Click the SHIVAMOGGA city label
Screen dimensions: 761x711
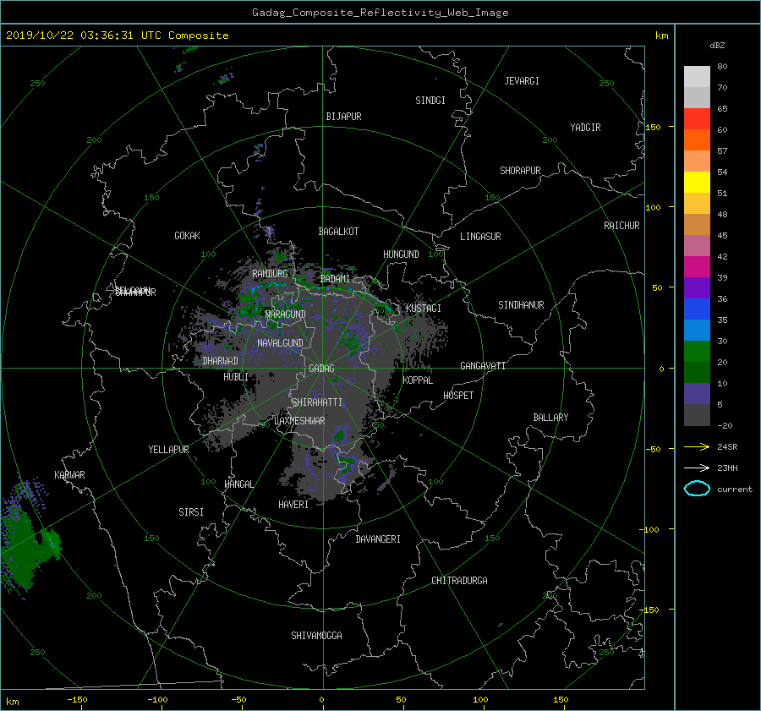point(316,636)
